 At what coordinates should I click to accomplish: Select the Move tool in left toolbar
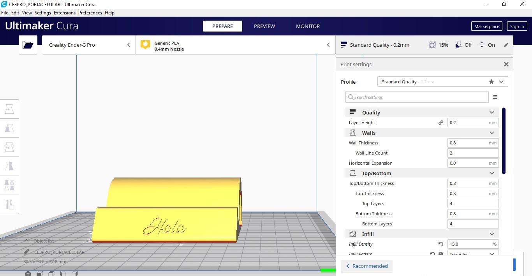click(x=9, y=109)
